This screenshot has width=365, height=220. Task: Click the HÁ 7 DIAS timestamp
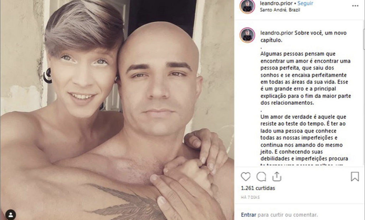pos(250,197)
